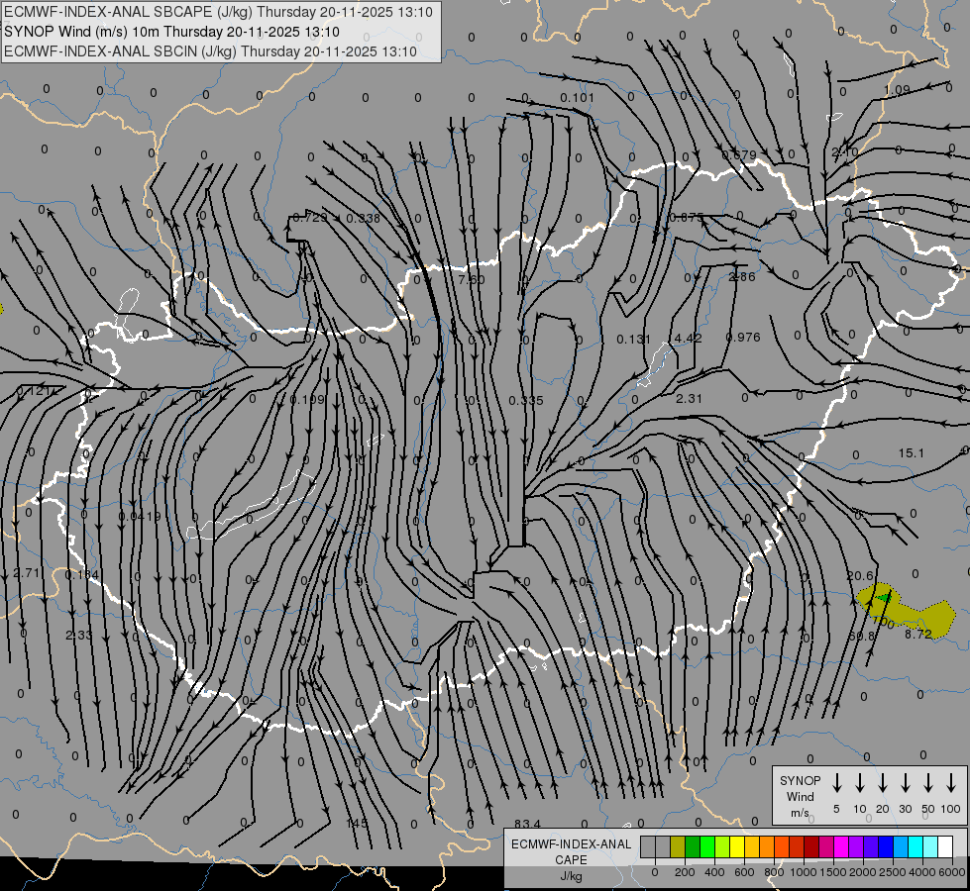Image resolution: width=970 pixels, height=891 pixels.
Task: Click the 1500 tick label on CAPE scale
Action: tap(832, 872)
